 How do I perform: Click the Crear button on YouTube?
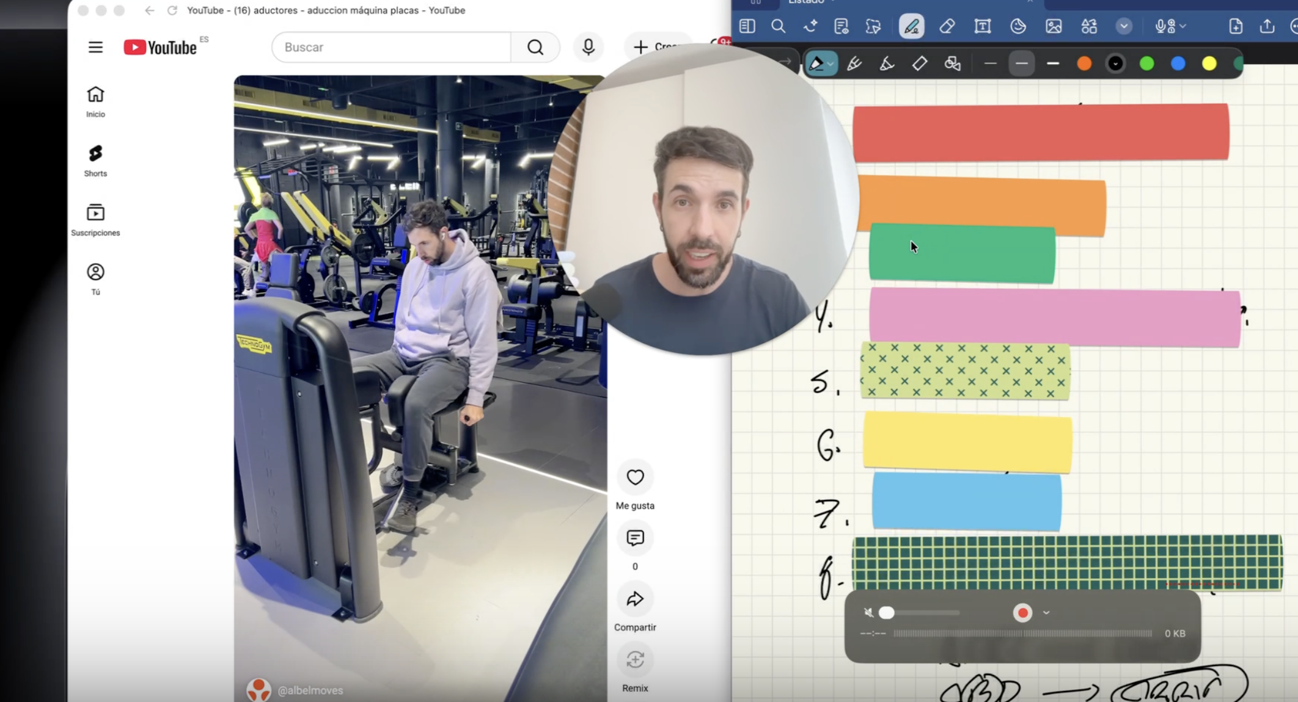(x=657, y=47)
